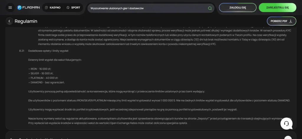Click the Zaloguj się button
The height and width of the screenshot is (139, 302).
click(x=238, y=8)
